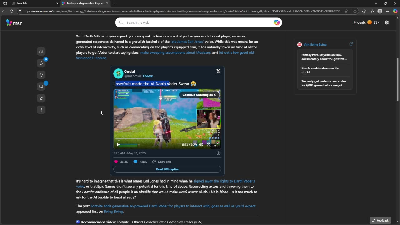Reply to the tweet

coord(140,162)
